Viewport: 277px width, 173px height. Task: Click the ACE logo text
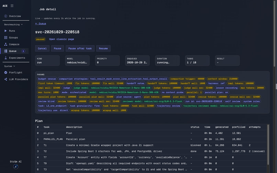(5, 6)
